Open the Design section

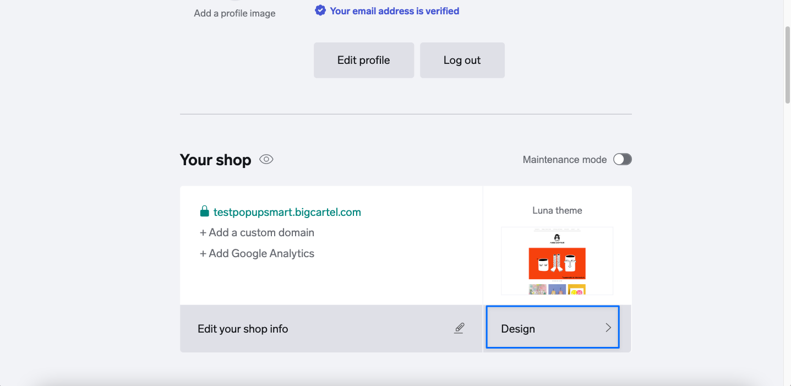[519, 329]
